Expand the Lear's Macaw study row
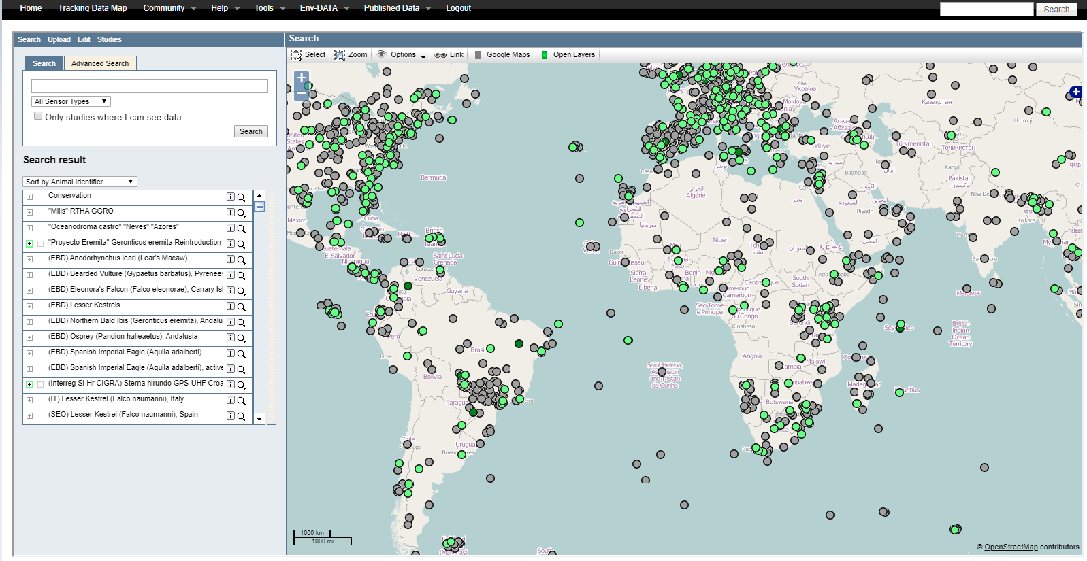This screenshot has height=561, width=1087. pyautogui.click(x=29, y=259)
